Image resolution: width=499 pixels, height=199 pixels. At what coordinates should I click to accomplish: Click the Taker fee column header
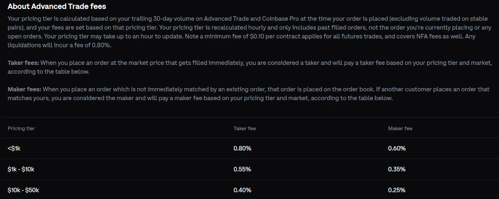tap(244, 129)
